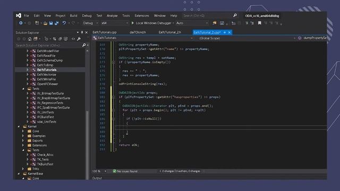Click the increase indent toolbar icon
This screenshot has height=191, width=340.
(x=252, y=23)
